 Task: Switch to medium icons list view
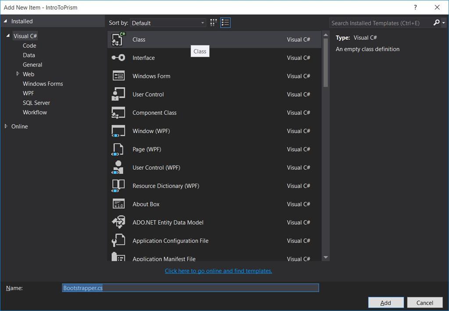pyautogui.click(x=225, y=23)
